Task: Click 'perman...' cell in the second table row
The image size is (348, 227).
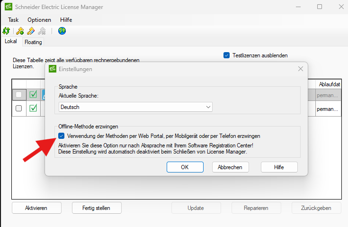Action: point(329,109)
